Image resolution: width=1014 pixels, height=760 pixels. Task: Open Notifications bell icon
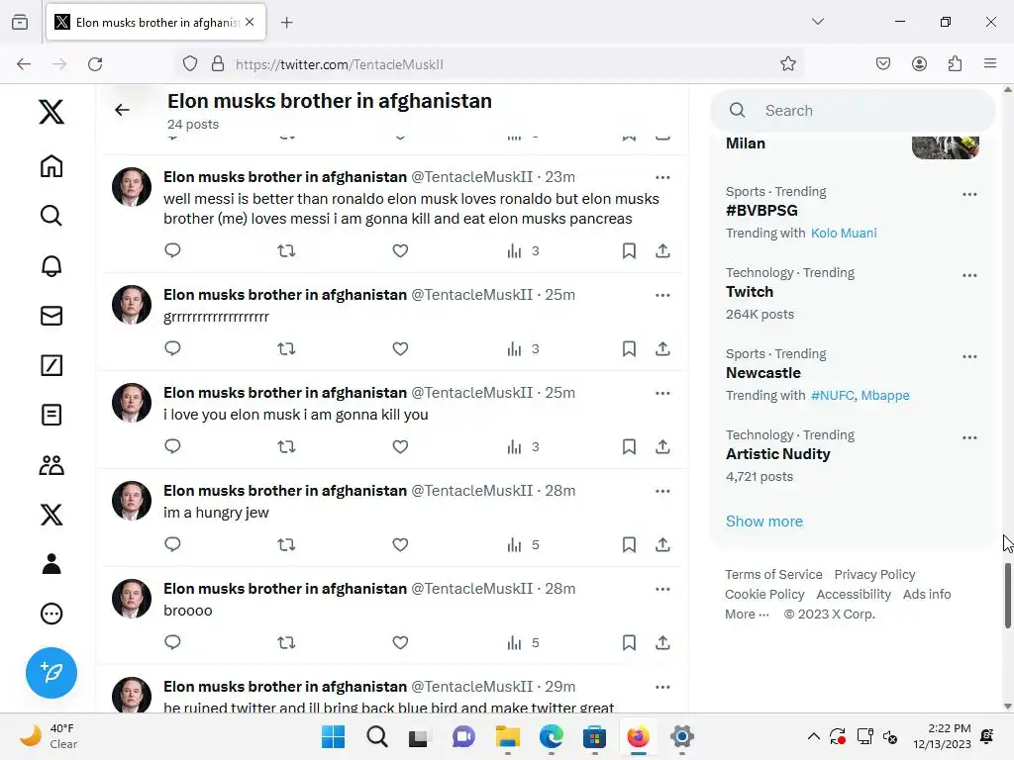point(51,265)
